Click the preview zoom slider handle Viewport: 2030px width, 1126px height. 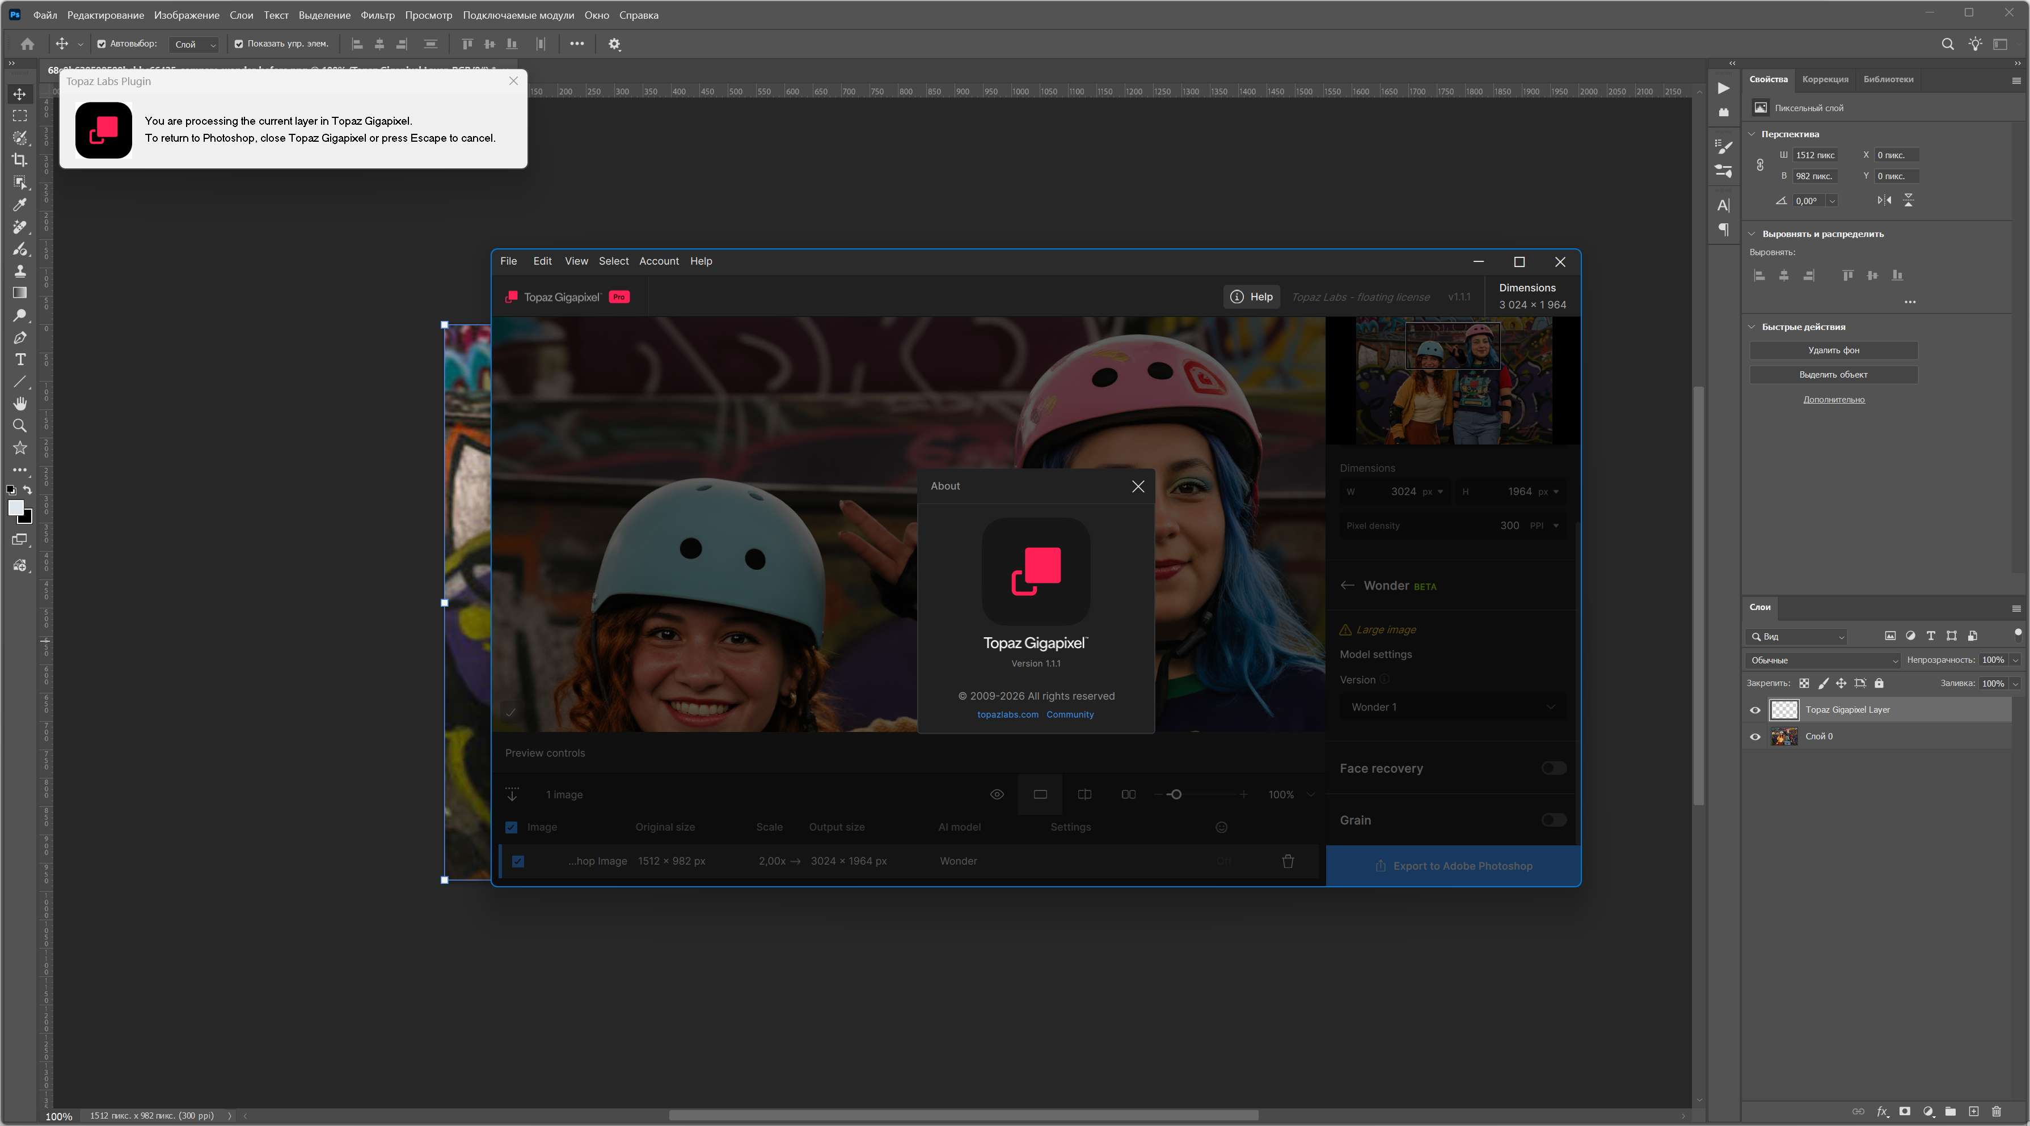[1175, 794]
